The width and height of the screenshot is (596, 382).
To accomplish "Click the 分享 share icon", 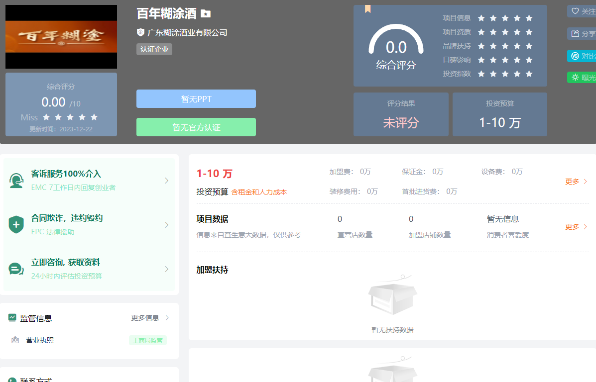I will 575,34.
